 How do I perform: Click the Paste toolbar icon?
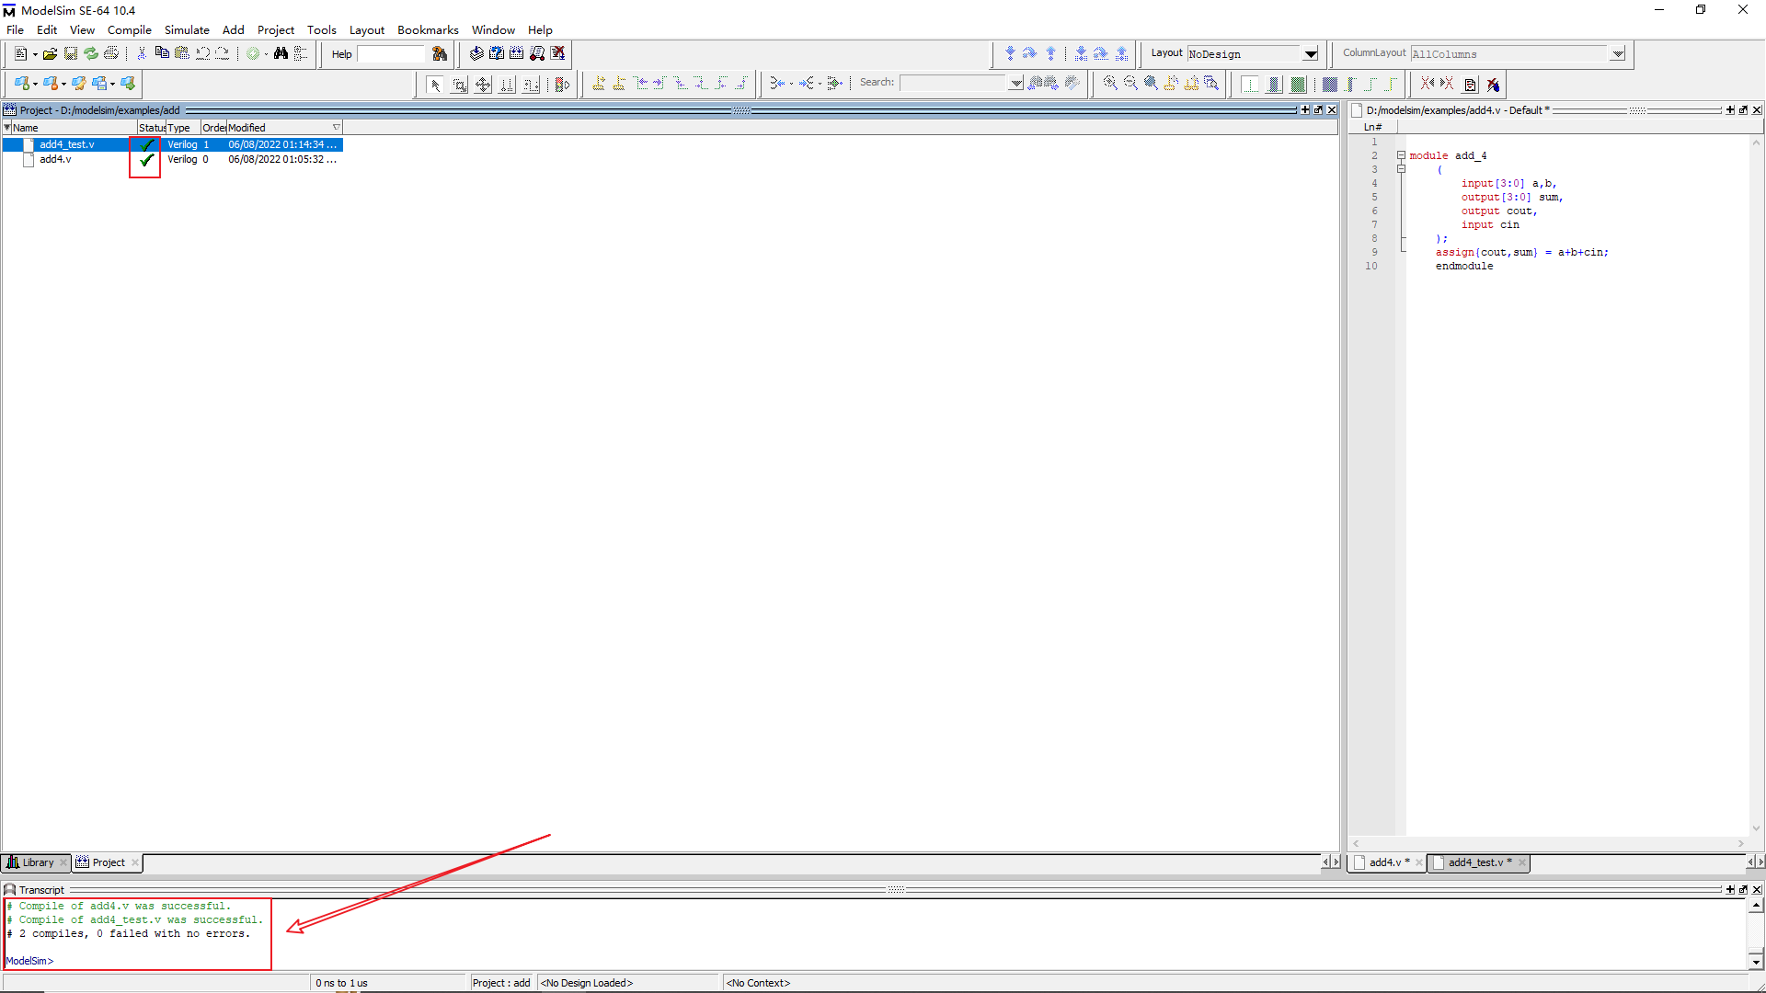pyautogui.click(x=182, y=53)
